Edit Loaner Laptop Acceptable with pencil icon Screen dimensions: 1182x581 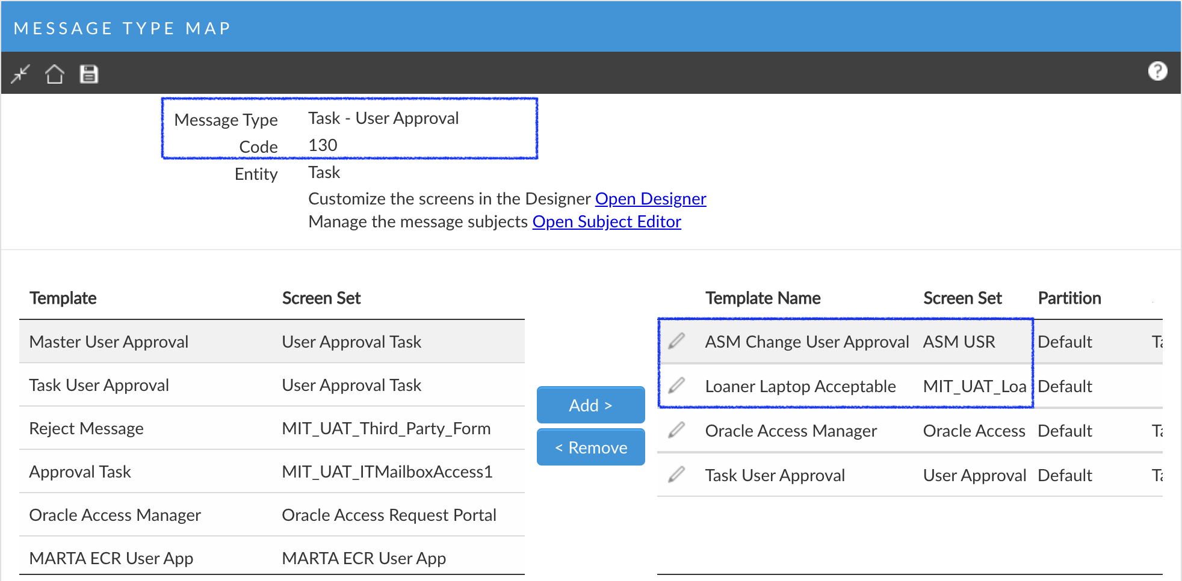[676, 386]
